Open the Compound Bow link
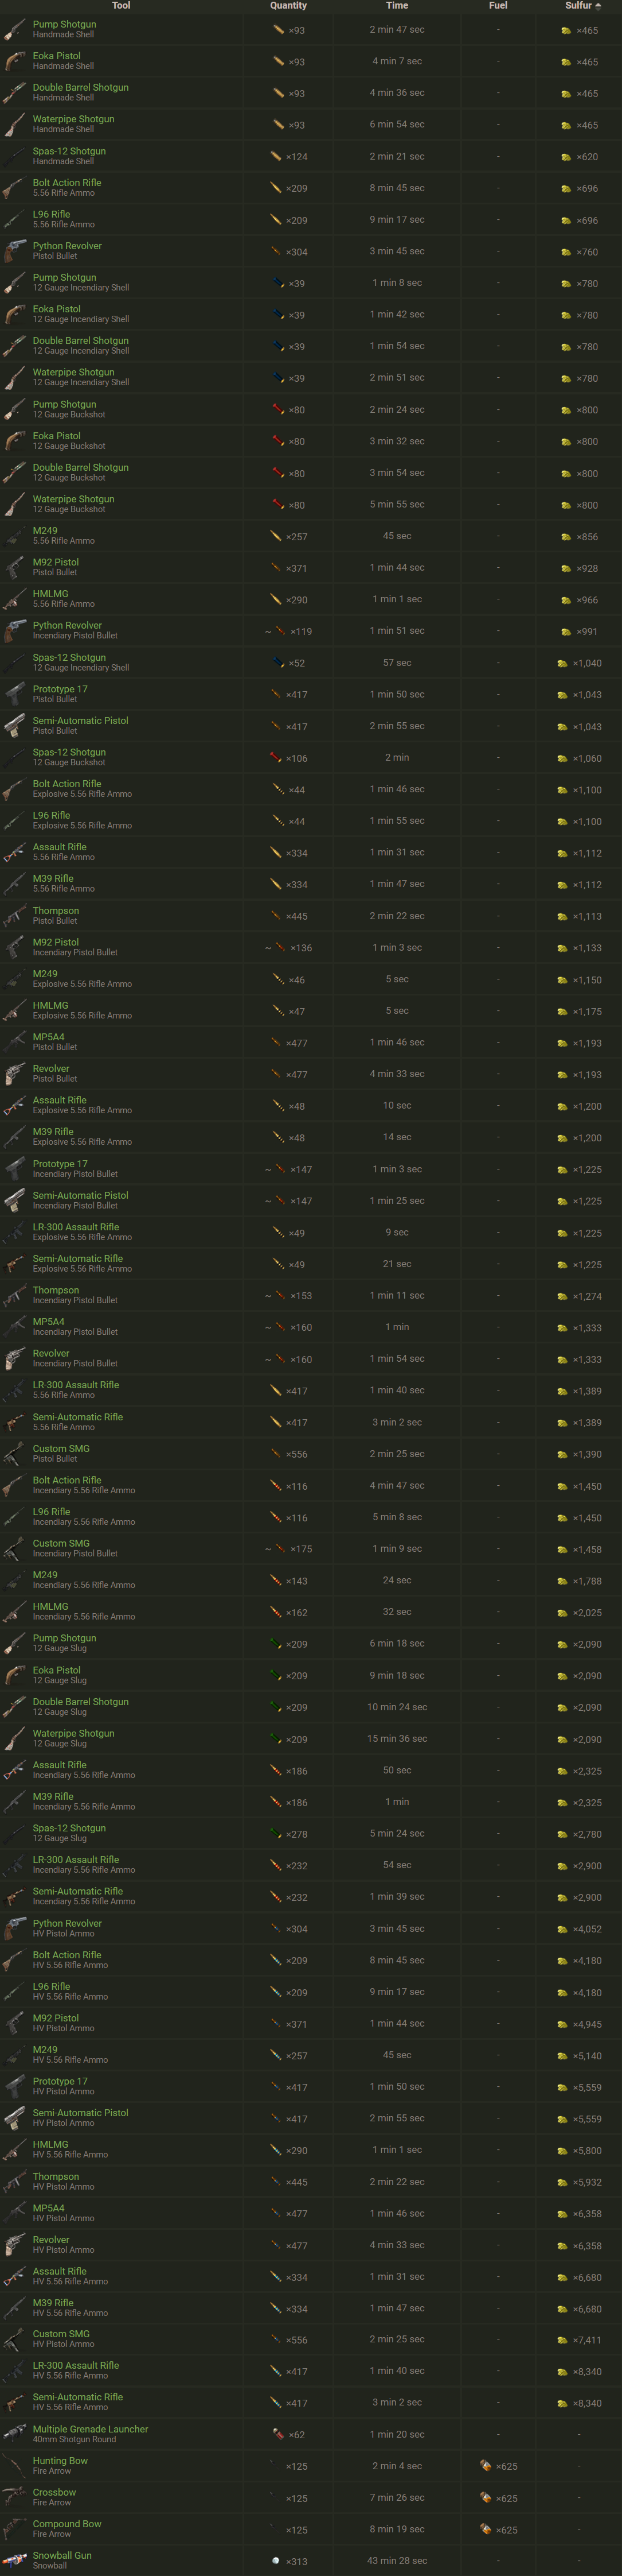This screenshot has height=2576, width=622. (67, 2523)
